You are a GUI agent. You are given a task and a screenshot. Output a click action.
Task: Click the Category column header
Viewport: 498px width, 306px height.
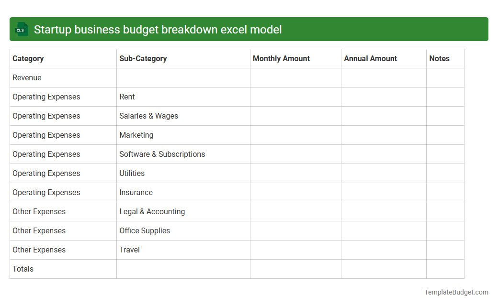28,58
